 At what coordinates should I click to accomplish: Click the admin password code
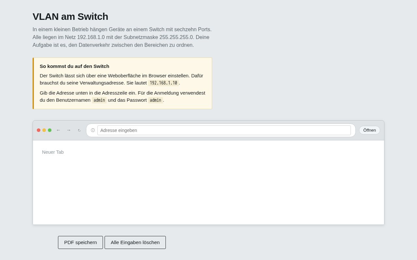click(155, 100)
